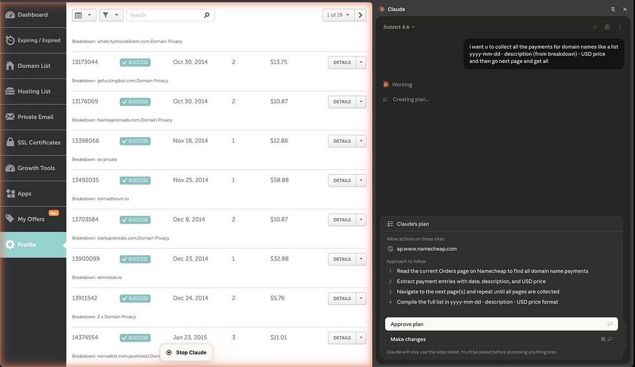Viewport: 635px width, 367px height.
Task: Select the Hosting List menu label
Action: tap(34, 91)
